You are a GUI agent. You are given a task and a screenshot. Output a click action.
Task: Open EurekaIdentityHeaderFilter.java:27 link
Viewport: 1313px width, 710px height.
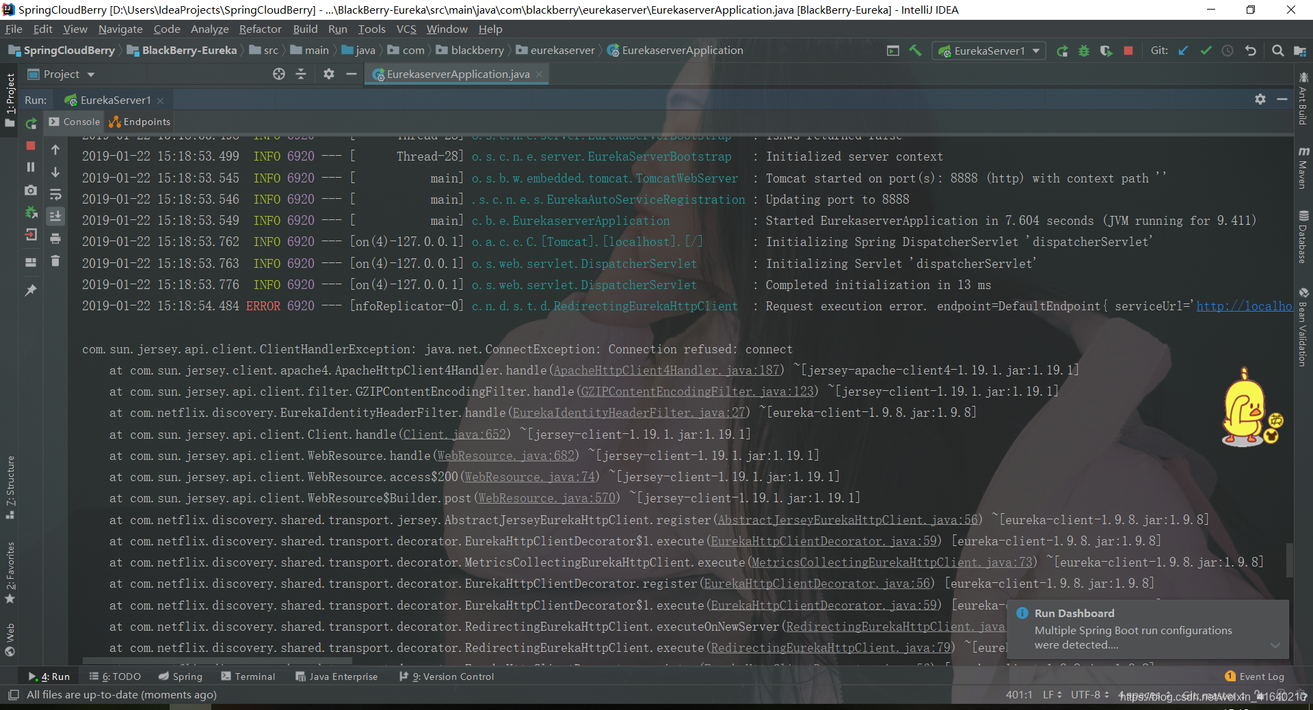point(628,413)
